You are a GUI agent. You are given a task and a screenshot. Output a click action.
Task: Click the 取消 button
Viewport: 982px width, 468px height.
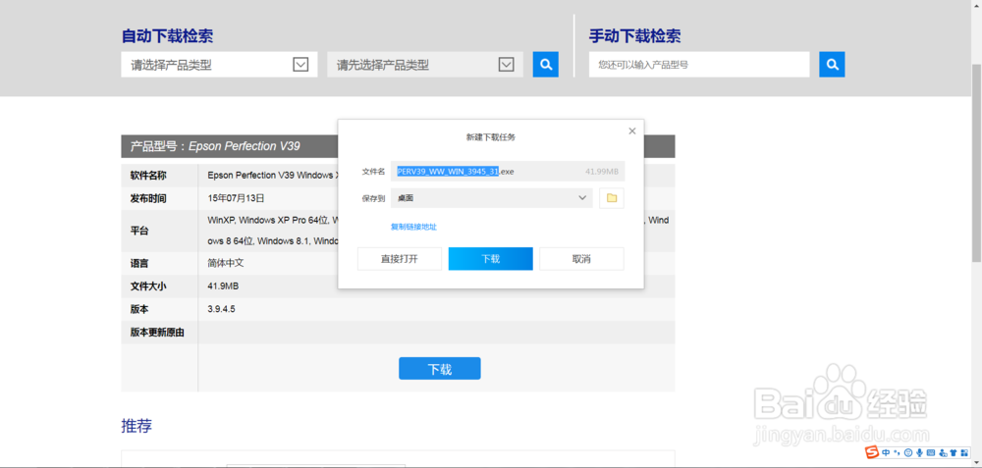tap(581, 259)
